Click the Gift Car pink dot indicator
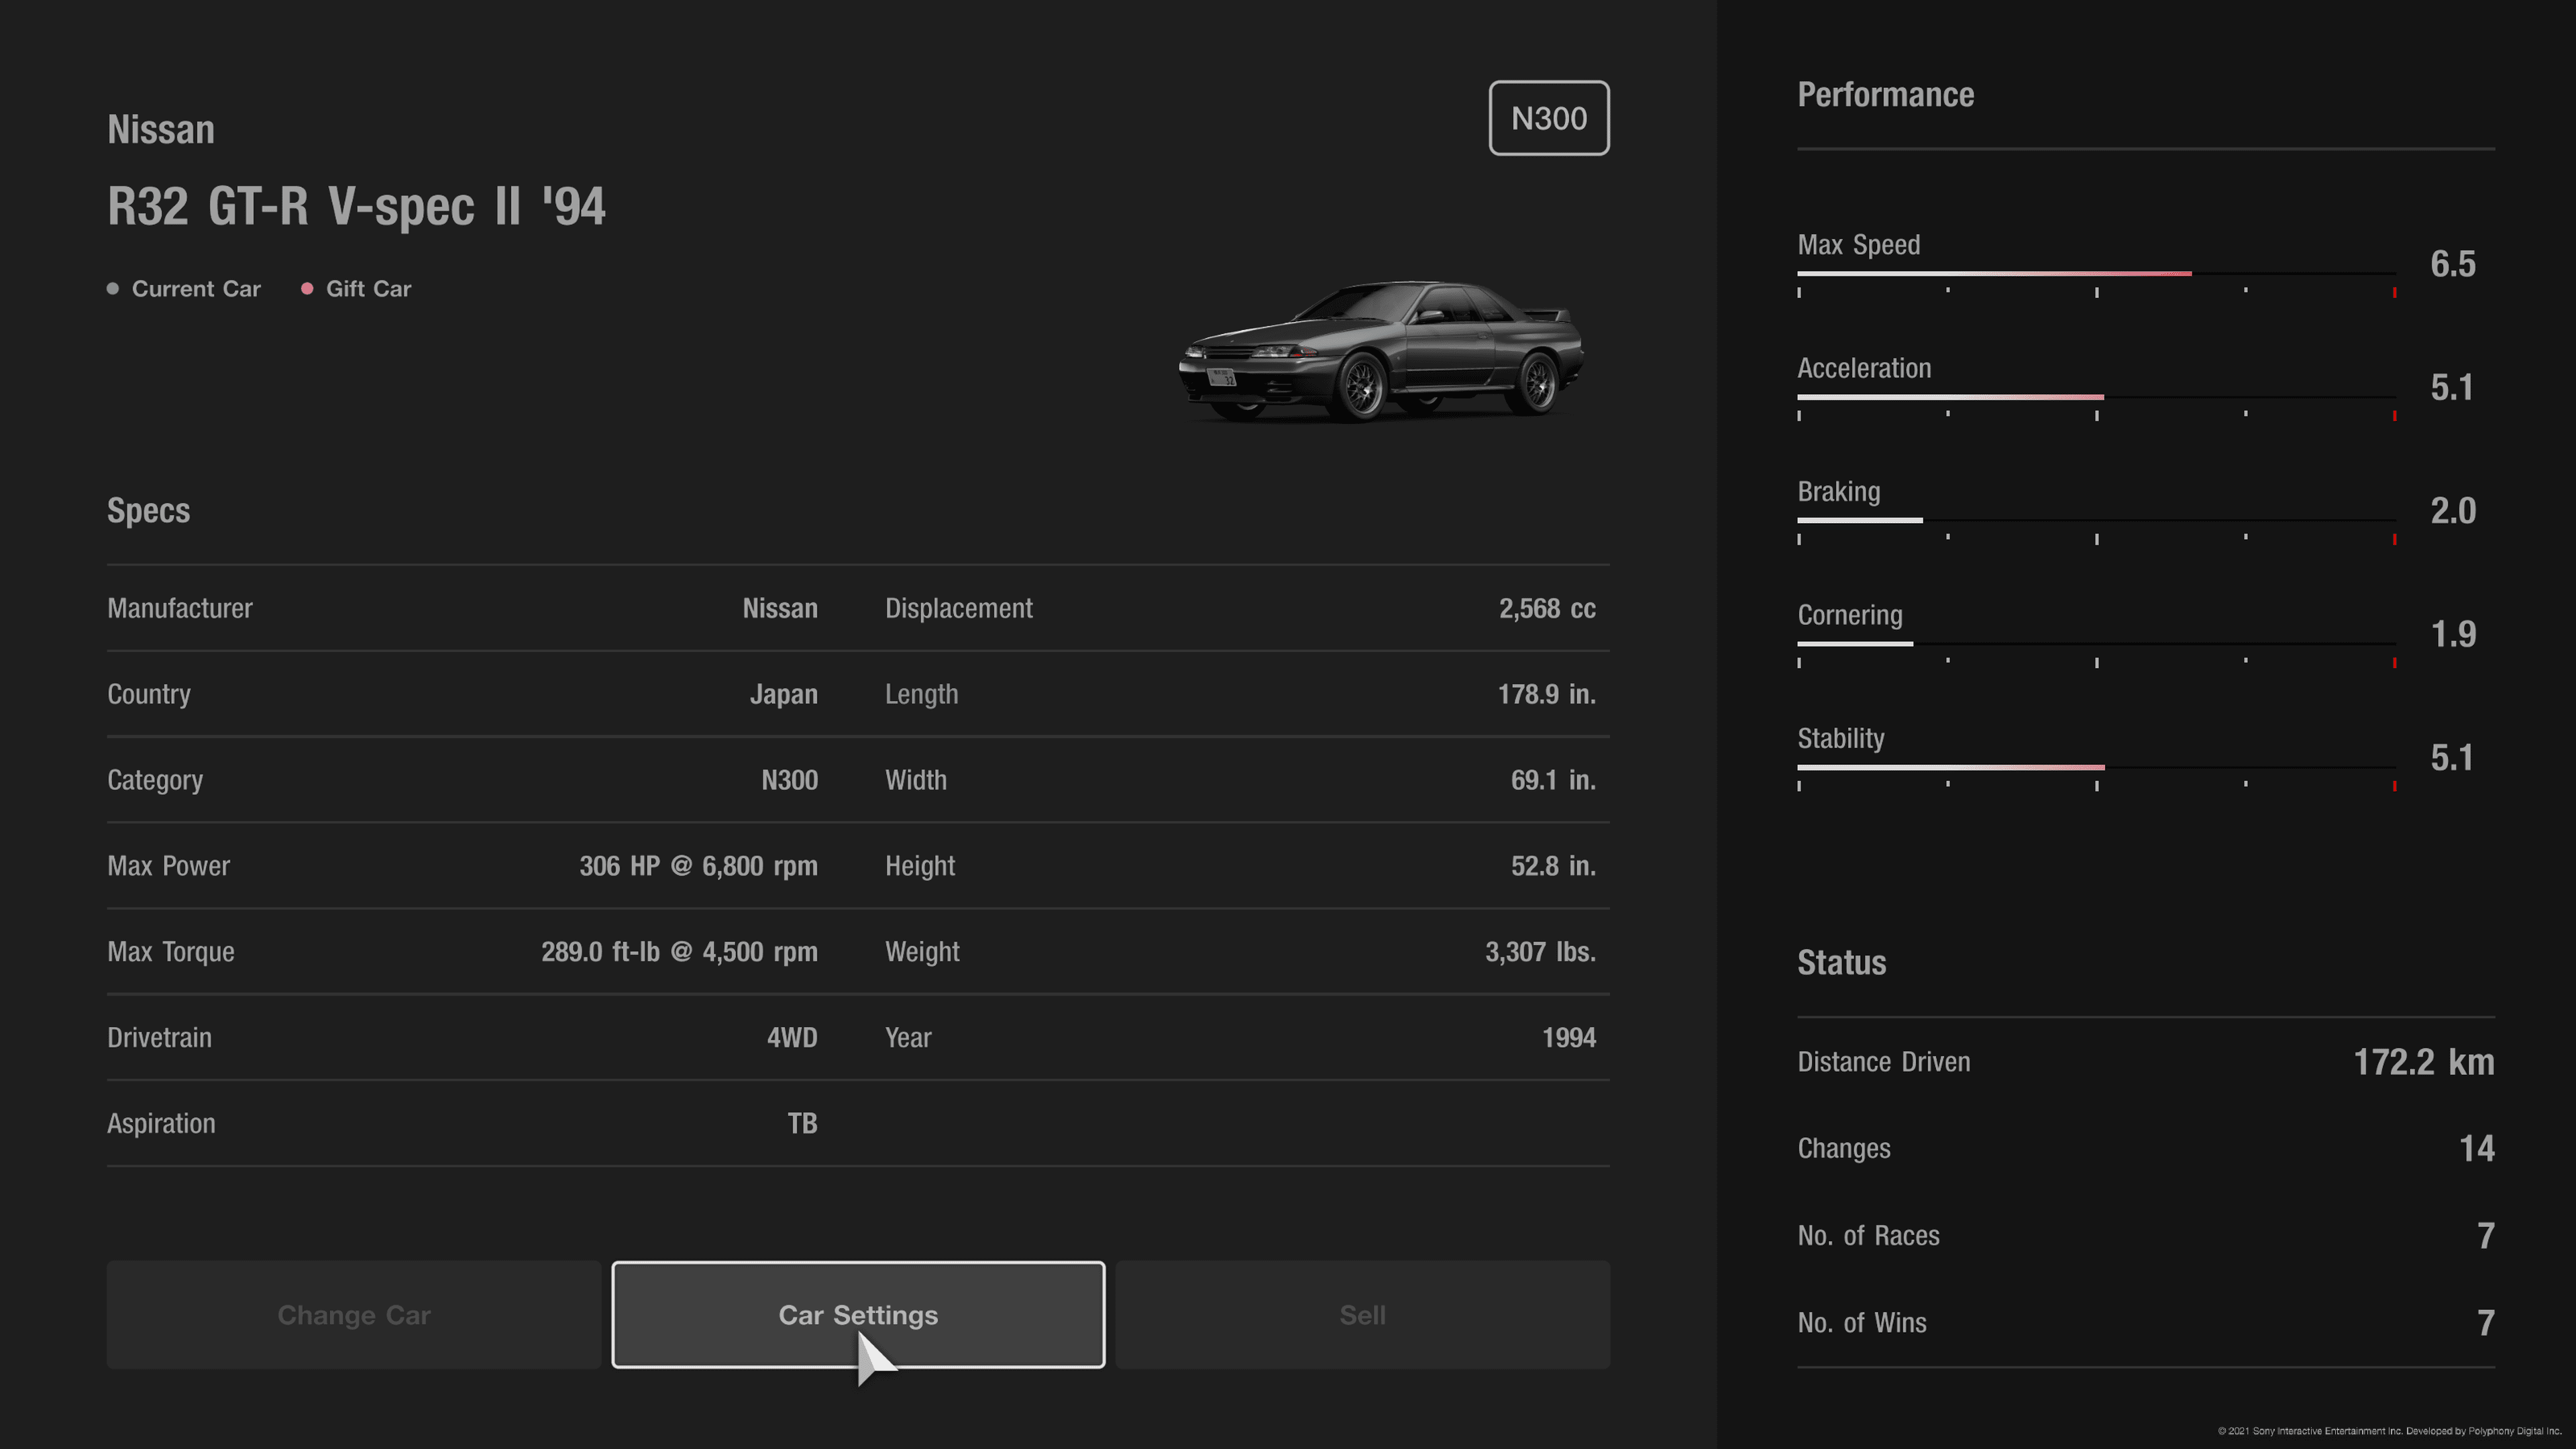This screenshot has height=1449, width=2576. coord(307,289)
